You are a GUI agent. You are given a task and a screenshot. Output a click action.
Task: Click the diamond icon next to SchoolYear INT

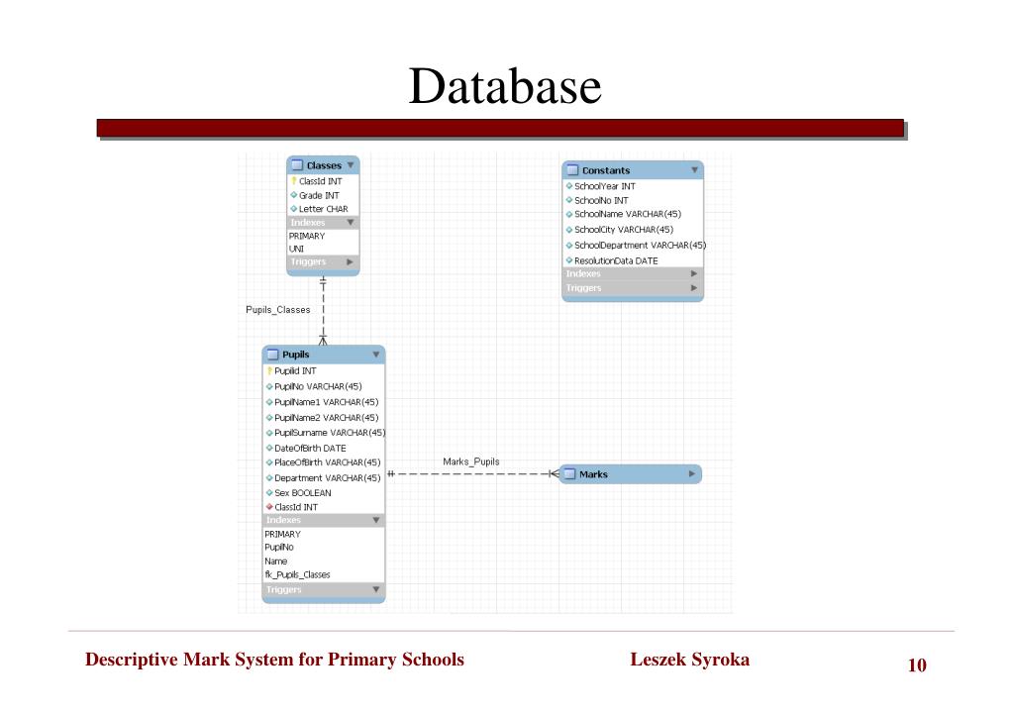point(569,186)
